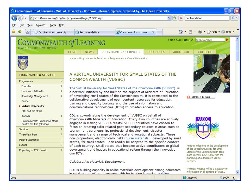
Task: Open the Help menu
Action: pos(61,25)
